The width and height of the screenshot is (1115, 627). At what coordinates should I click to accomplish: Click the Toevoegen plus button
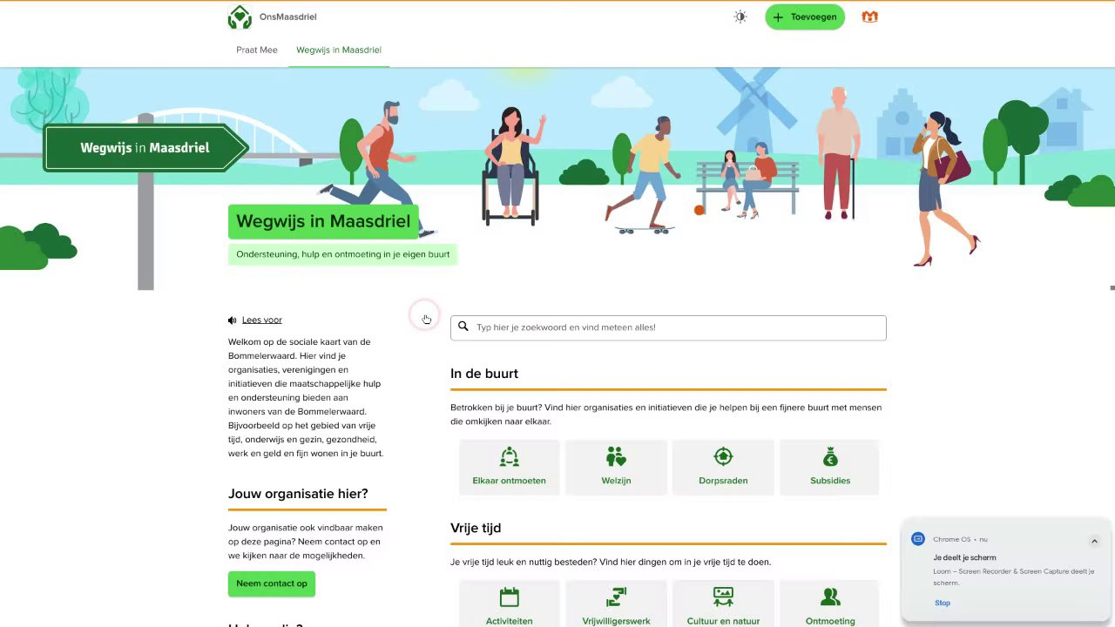(805, 17)
